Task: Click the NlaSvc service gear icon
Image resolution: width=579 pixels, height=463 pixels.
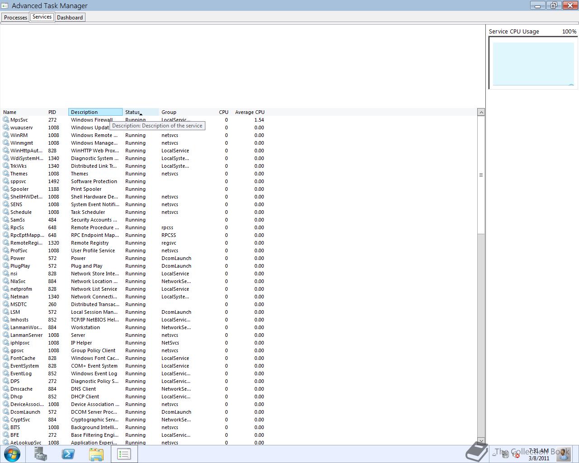Action: pyautogui.click(x=6, y=281)
